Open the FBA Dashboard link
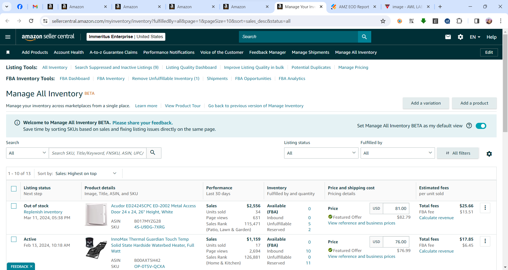 [x=75, y=79]
